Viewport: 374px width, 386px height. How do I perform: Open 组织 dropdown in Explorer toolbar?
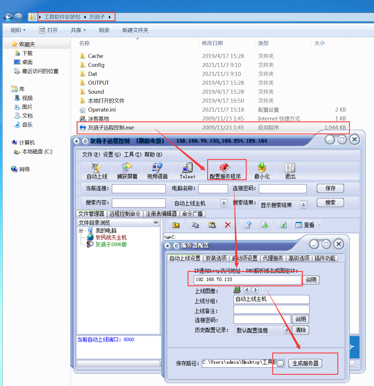18,30
